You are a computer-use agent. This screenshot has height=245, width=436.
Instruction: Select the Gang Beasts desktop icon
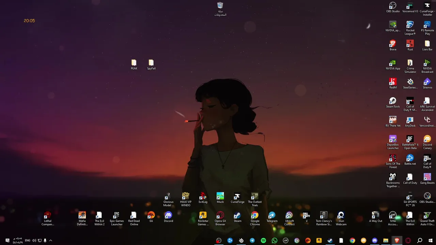tap(427, 179)
